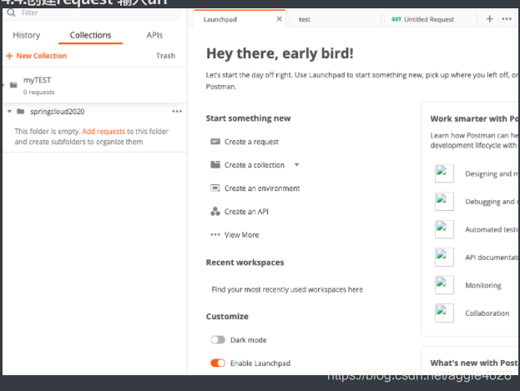Click the Debugging thumbnail image
This screenshot has width=520, height=391.
(x=444, y=201)
